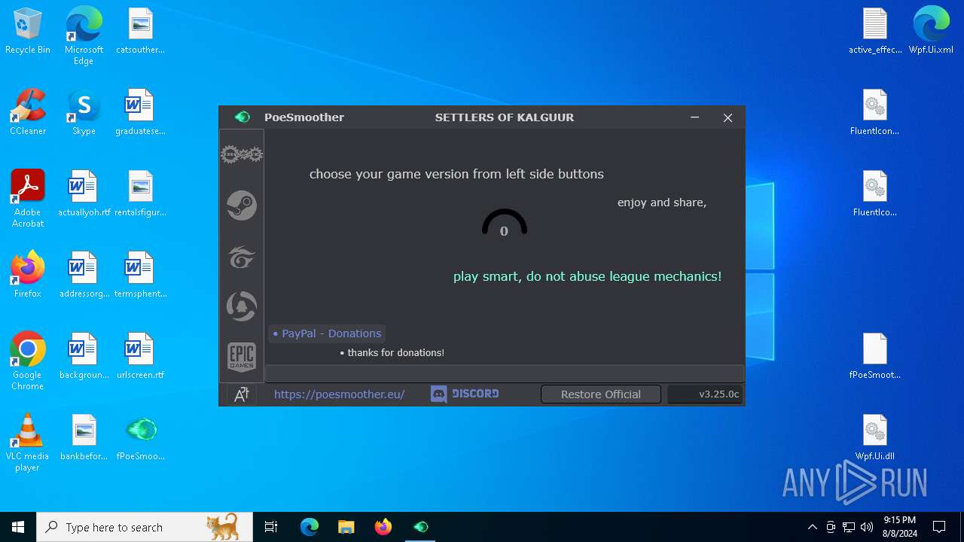Click the PoeSmoother taskbar icon
964x542 pixels.
[x=420, y=527]
